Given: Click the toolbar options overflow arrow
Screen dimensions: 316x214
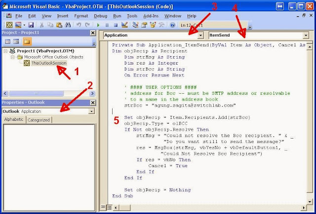Looking at the screenshot, I should 250,27.
